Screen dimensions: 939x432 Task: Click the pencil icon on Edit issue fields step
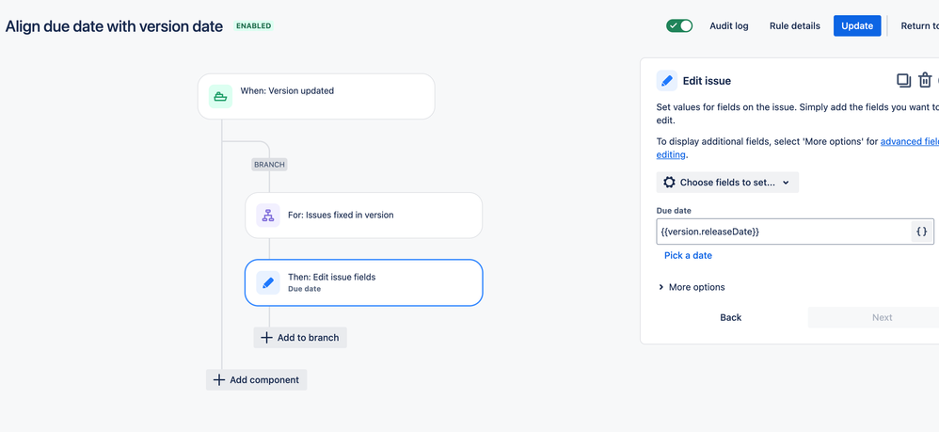[268, 282]
